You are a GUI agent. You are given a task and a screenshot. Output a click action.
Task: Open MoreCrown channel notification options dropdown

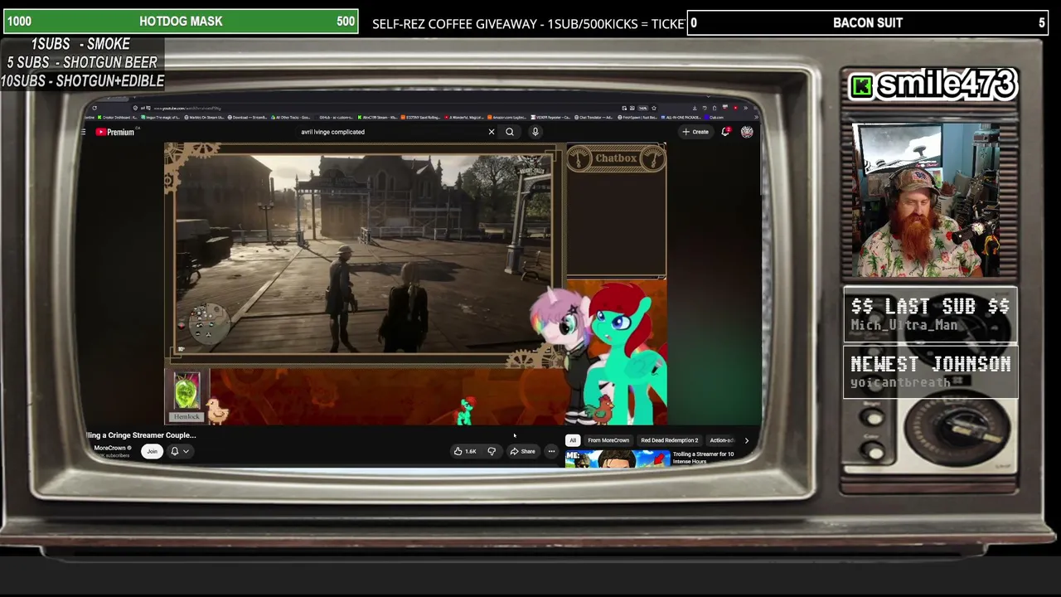179,451
